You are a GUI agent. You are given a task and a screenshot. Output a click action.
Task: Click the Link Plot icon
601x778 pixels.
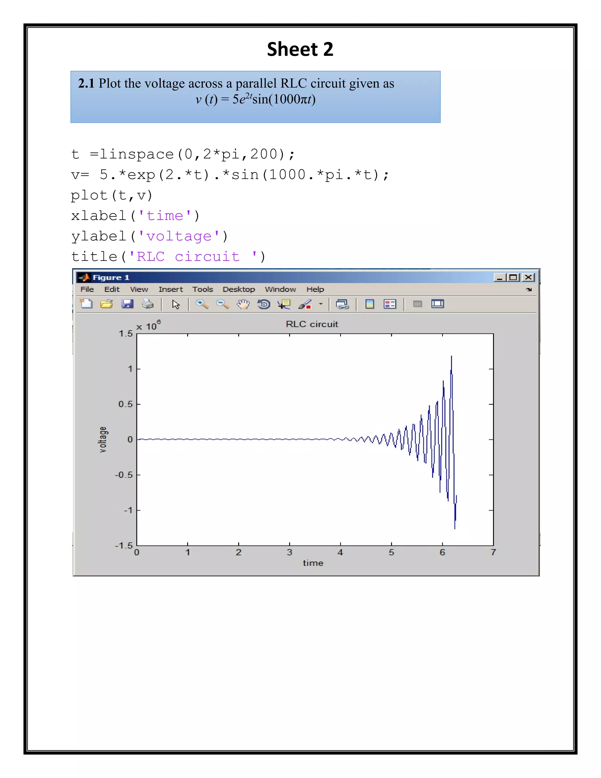click(x=342, y=304)
